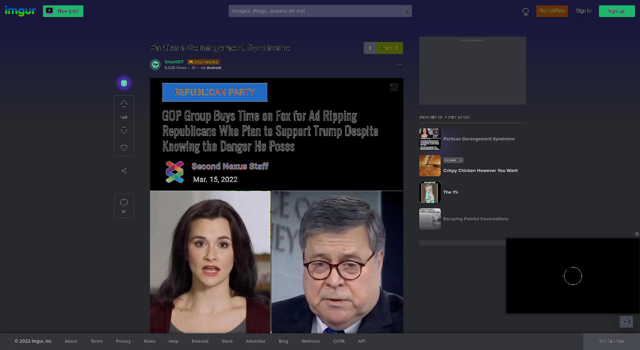Click the magnifier search icon

[x=405, y=11]
